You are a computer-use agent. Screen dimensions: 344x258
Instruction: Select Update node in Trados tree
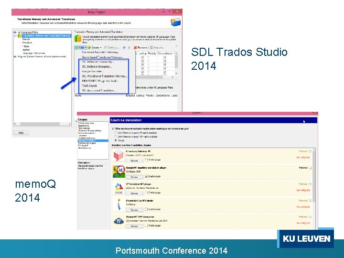26,50
